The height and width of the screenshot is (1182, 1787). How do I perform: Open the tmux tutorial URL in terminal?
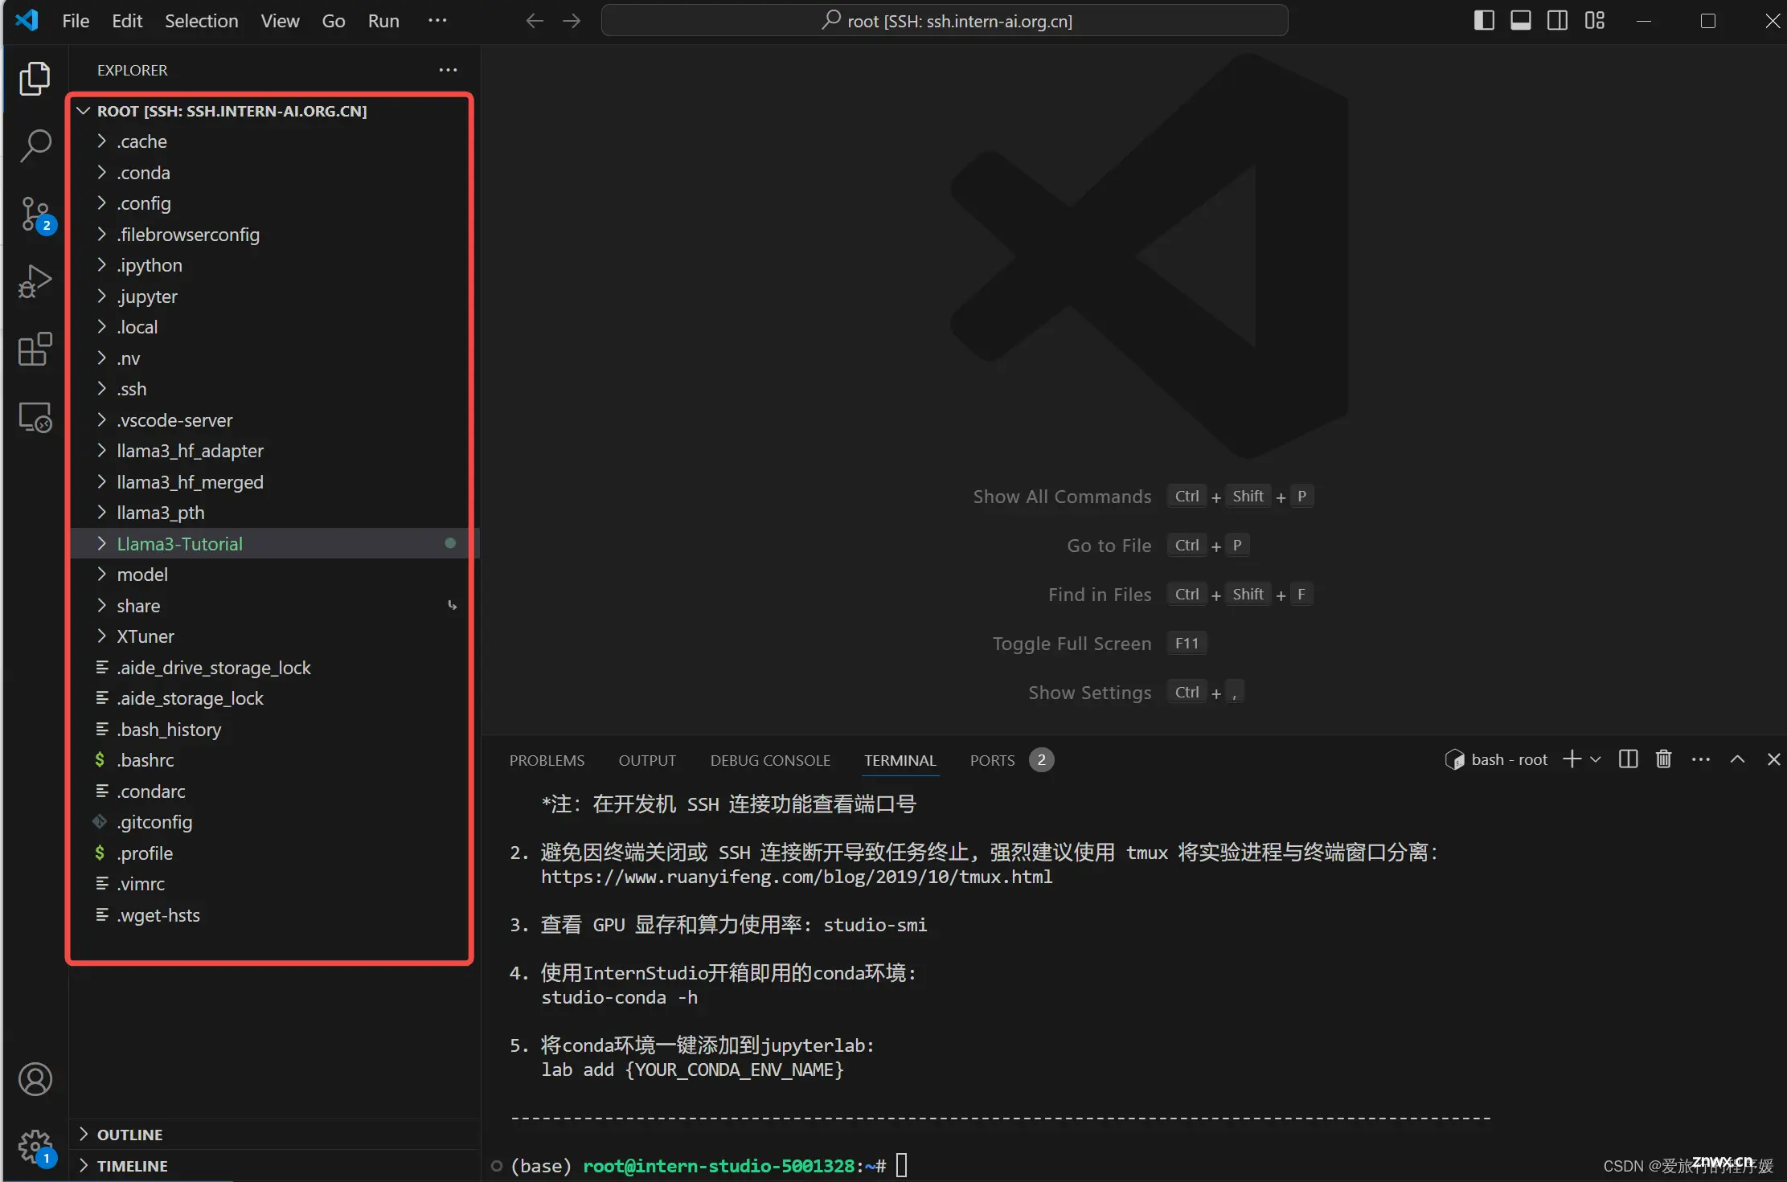[797, 877]
